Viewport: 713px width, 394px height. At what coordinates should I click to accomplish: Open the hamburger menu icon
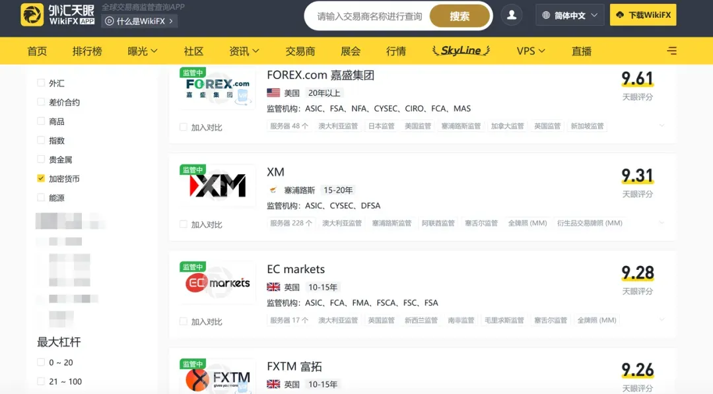671,51
